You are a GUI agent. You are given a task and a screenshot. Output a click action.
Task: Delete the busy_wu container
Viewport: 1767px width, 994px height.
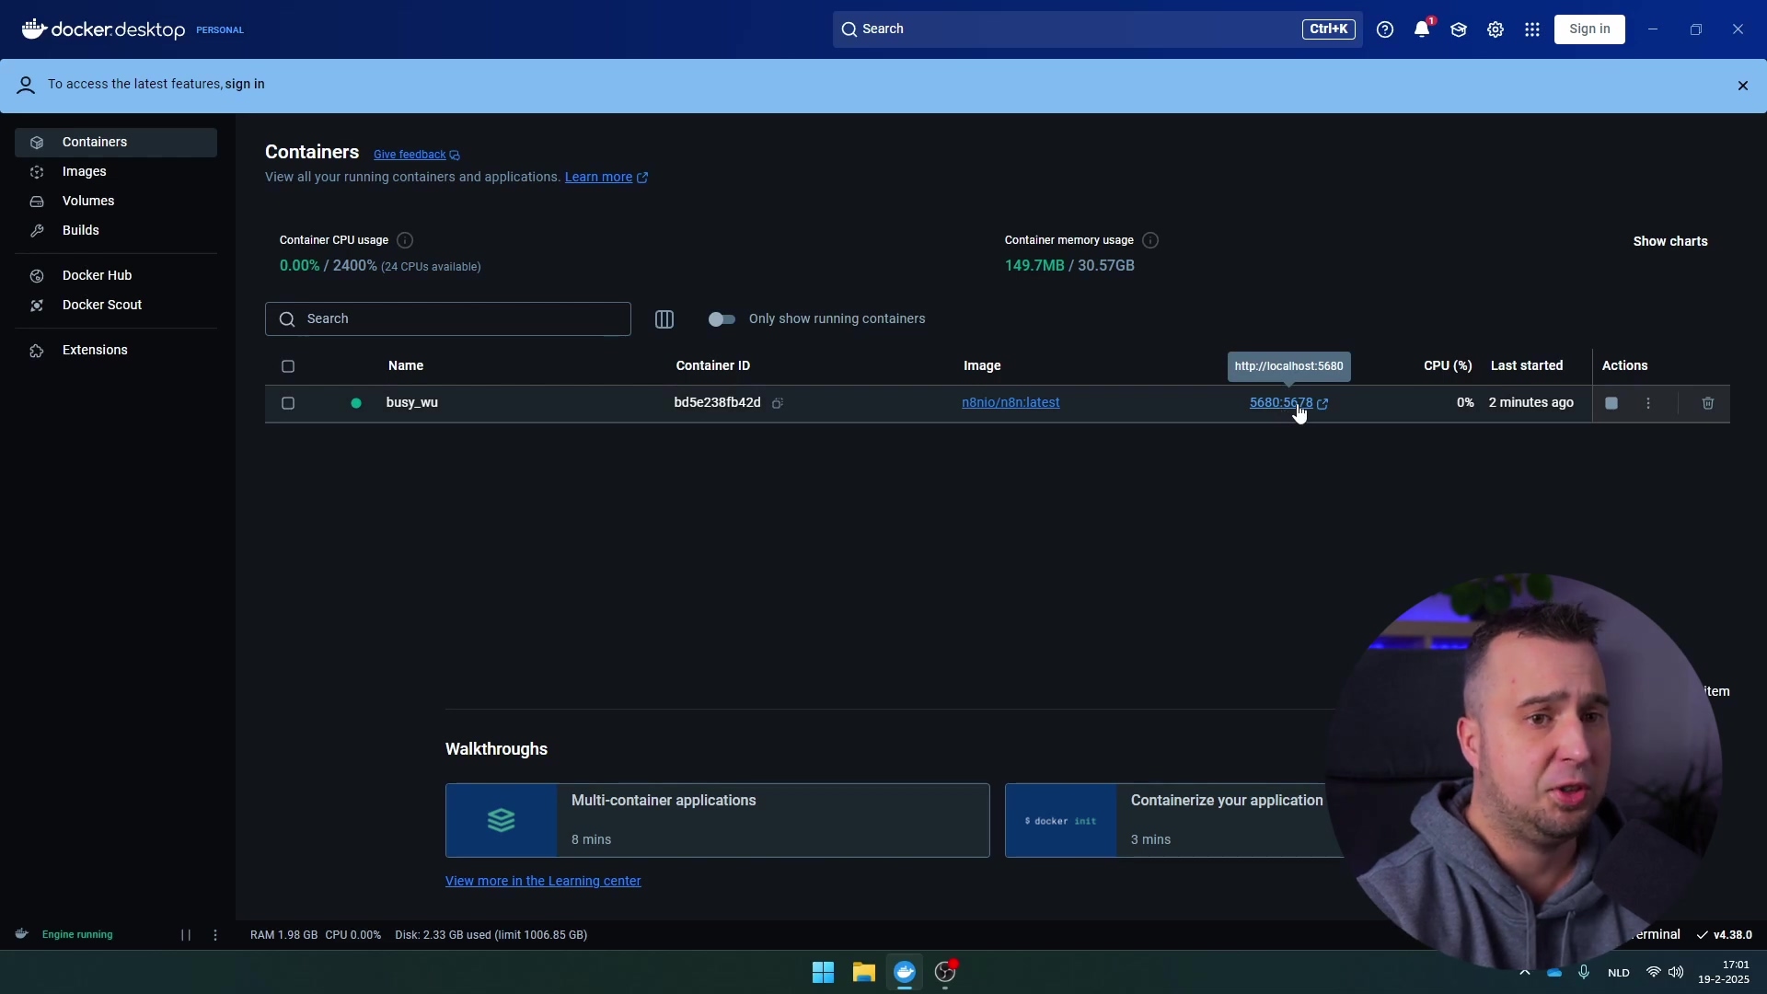coord(1708,403)
